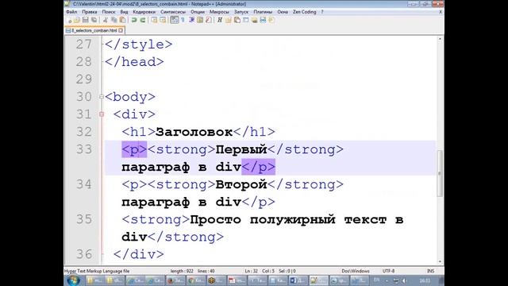The width and height of the screenshot is (508, 286).
Task: Open the Опции menu
Action: click(x=198, y=12)
